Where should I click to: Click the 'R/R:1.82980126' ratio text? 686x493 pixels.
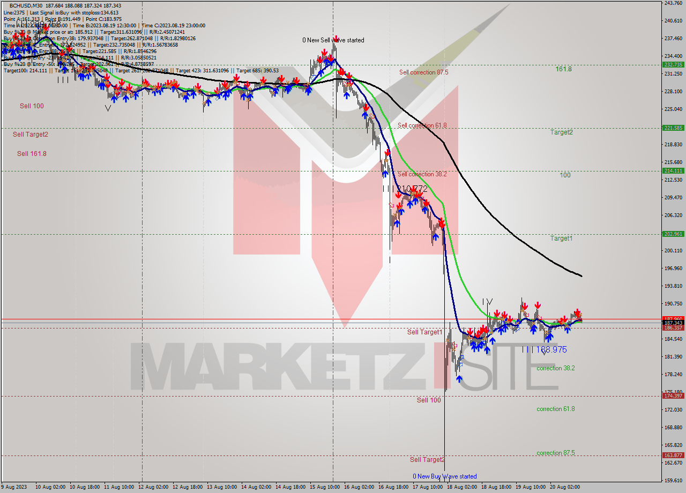click(177, 39)
